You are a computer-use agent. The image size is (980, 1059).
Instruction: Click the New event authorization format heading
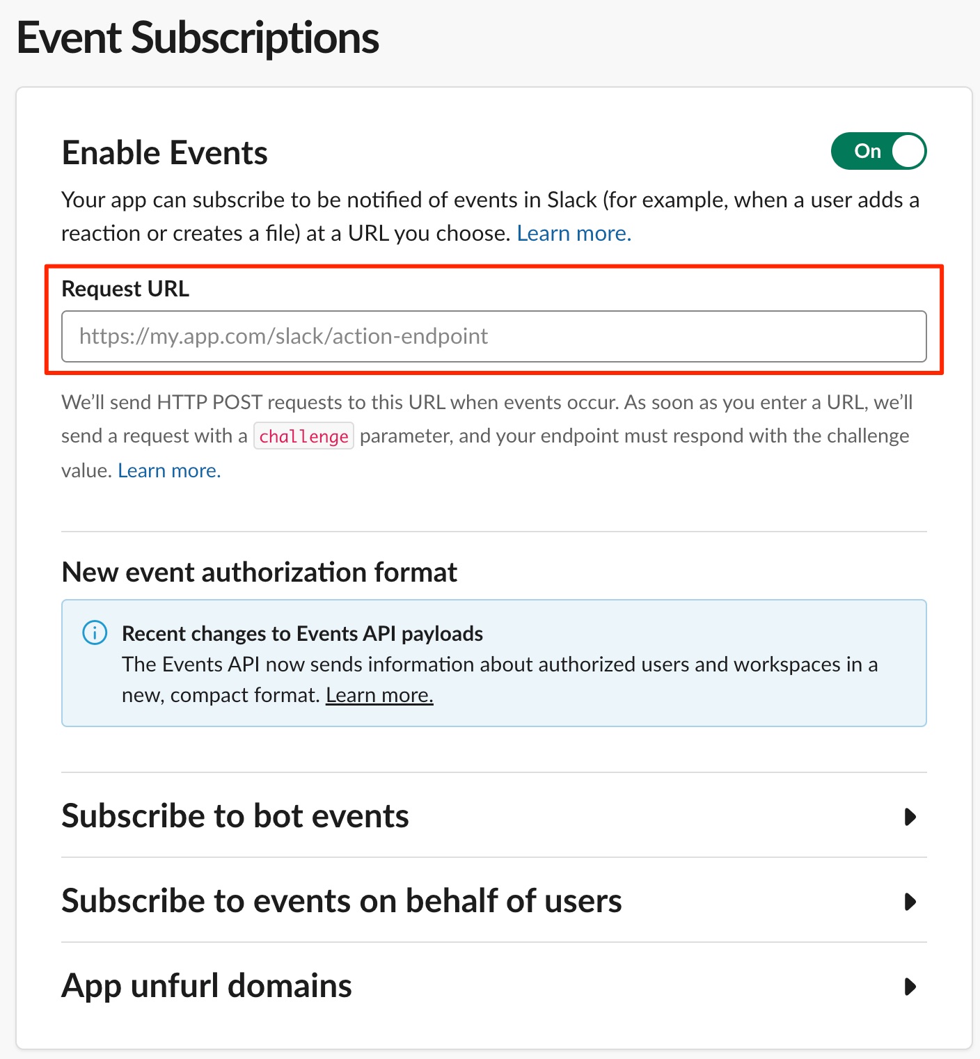click(x=260, y=573)
